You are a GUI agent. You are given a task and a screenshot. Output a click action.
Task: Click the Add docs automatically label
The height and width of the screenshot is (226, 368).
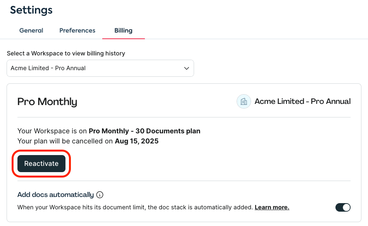(x=55, y=195)
